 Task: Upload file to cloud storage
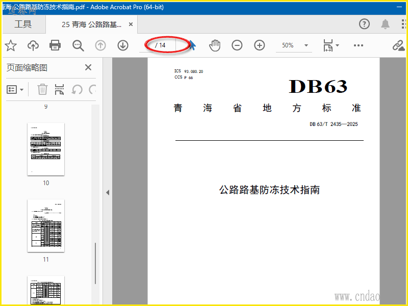33,45
